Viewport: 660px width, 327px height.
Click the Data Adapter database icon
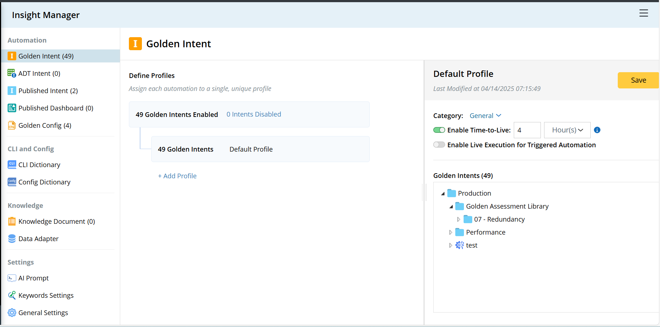pyautogui.click(x=12, y=239)
